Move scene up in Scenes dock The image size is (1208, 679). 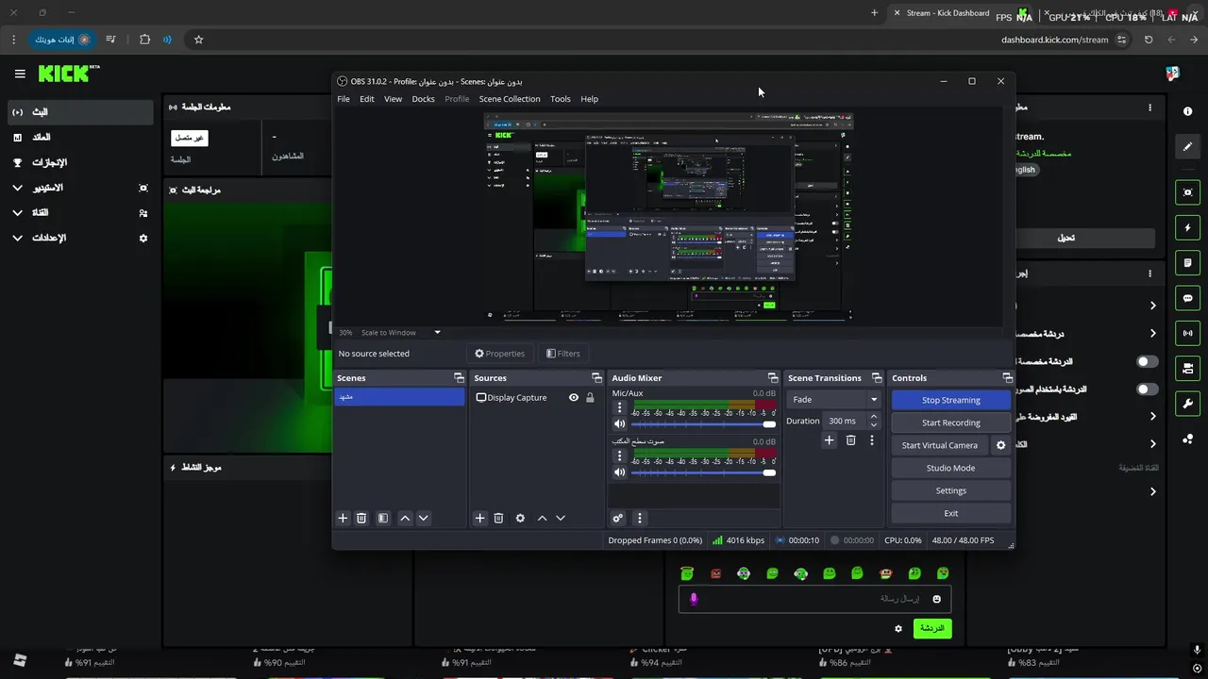405,518
